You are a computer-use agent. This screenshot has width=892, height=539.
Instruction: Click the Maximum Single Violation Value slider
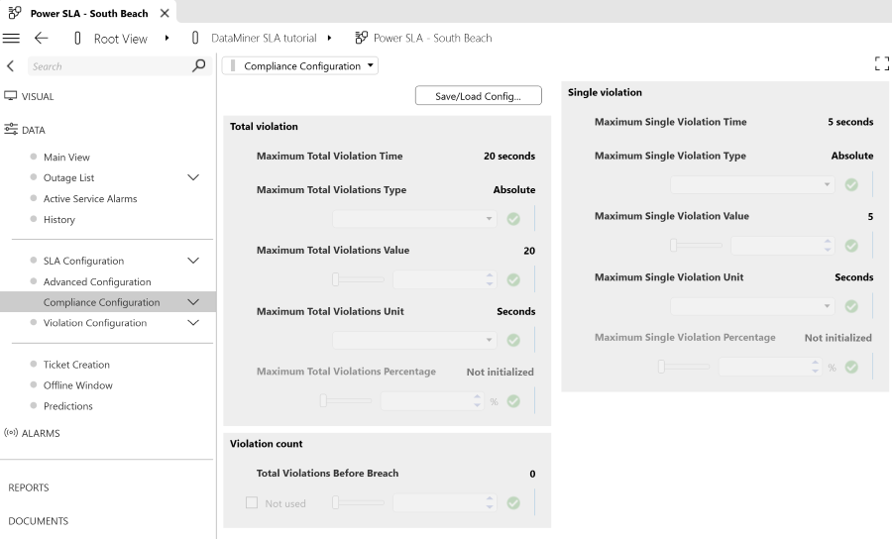coord(697,245)
